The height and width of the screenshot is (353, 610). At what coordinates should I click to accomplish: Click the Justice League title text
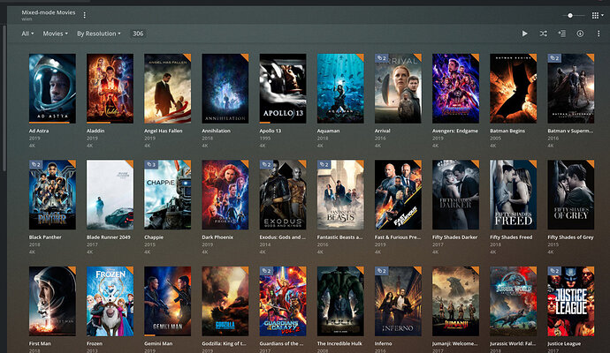coord(564,343)
